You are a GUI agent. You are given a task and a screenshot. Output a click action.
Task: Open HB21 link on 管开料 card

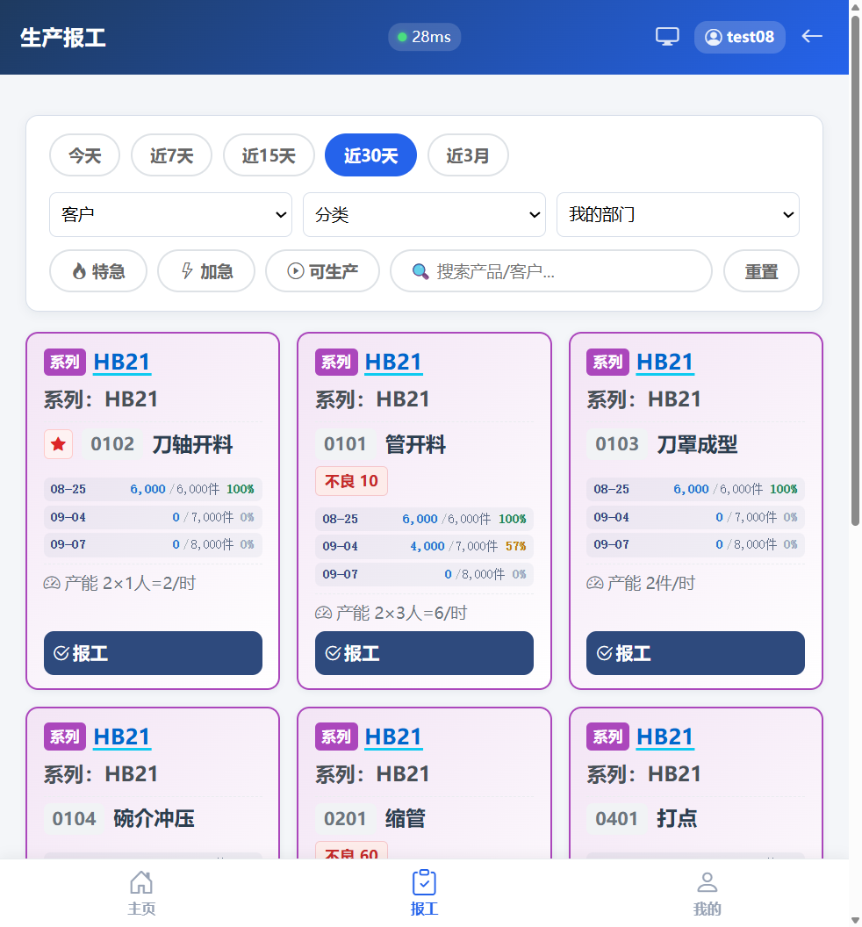(393, 362)
